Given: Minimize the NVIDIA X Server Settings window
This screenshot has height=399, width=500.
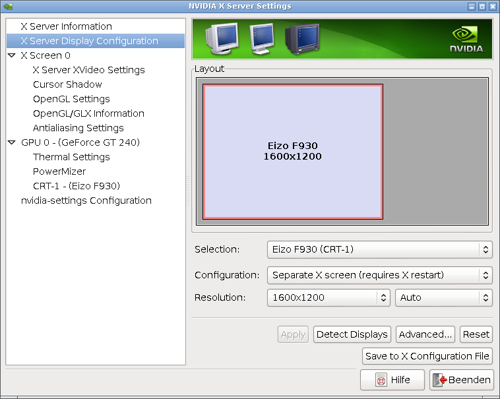Looking at the screenshot, I should pos(472,7).
